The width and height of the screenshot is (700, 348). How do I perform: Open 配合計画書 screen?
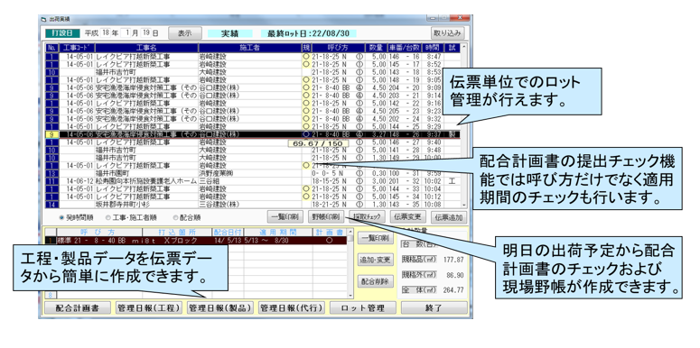(x=78, y=308)
